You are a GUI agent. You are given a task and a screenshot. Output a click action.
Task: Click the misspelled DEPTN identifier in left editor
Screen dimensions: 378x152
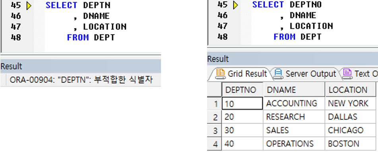pos(97,5)
